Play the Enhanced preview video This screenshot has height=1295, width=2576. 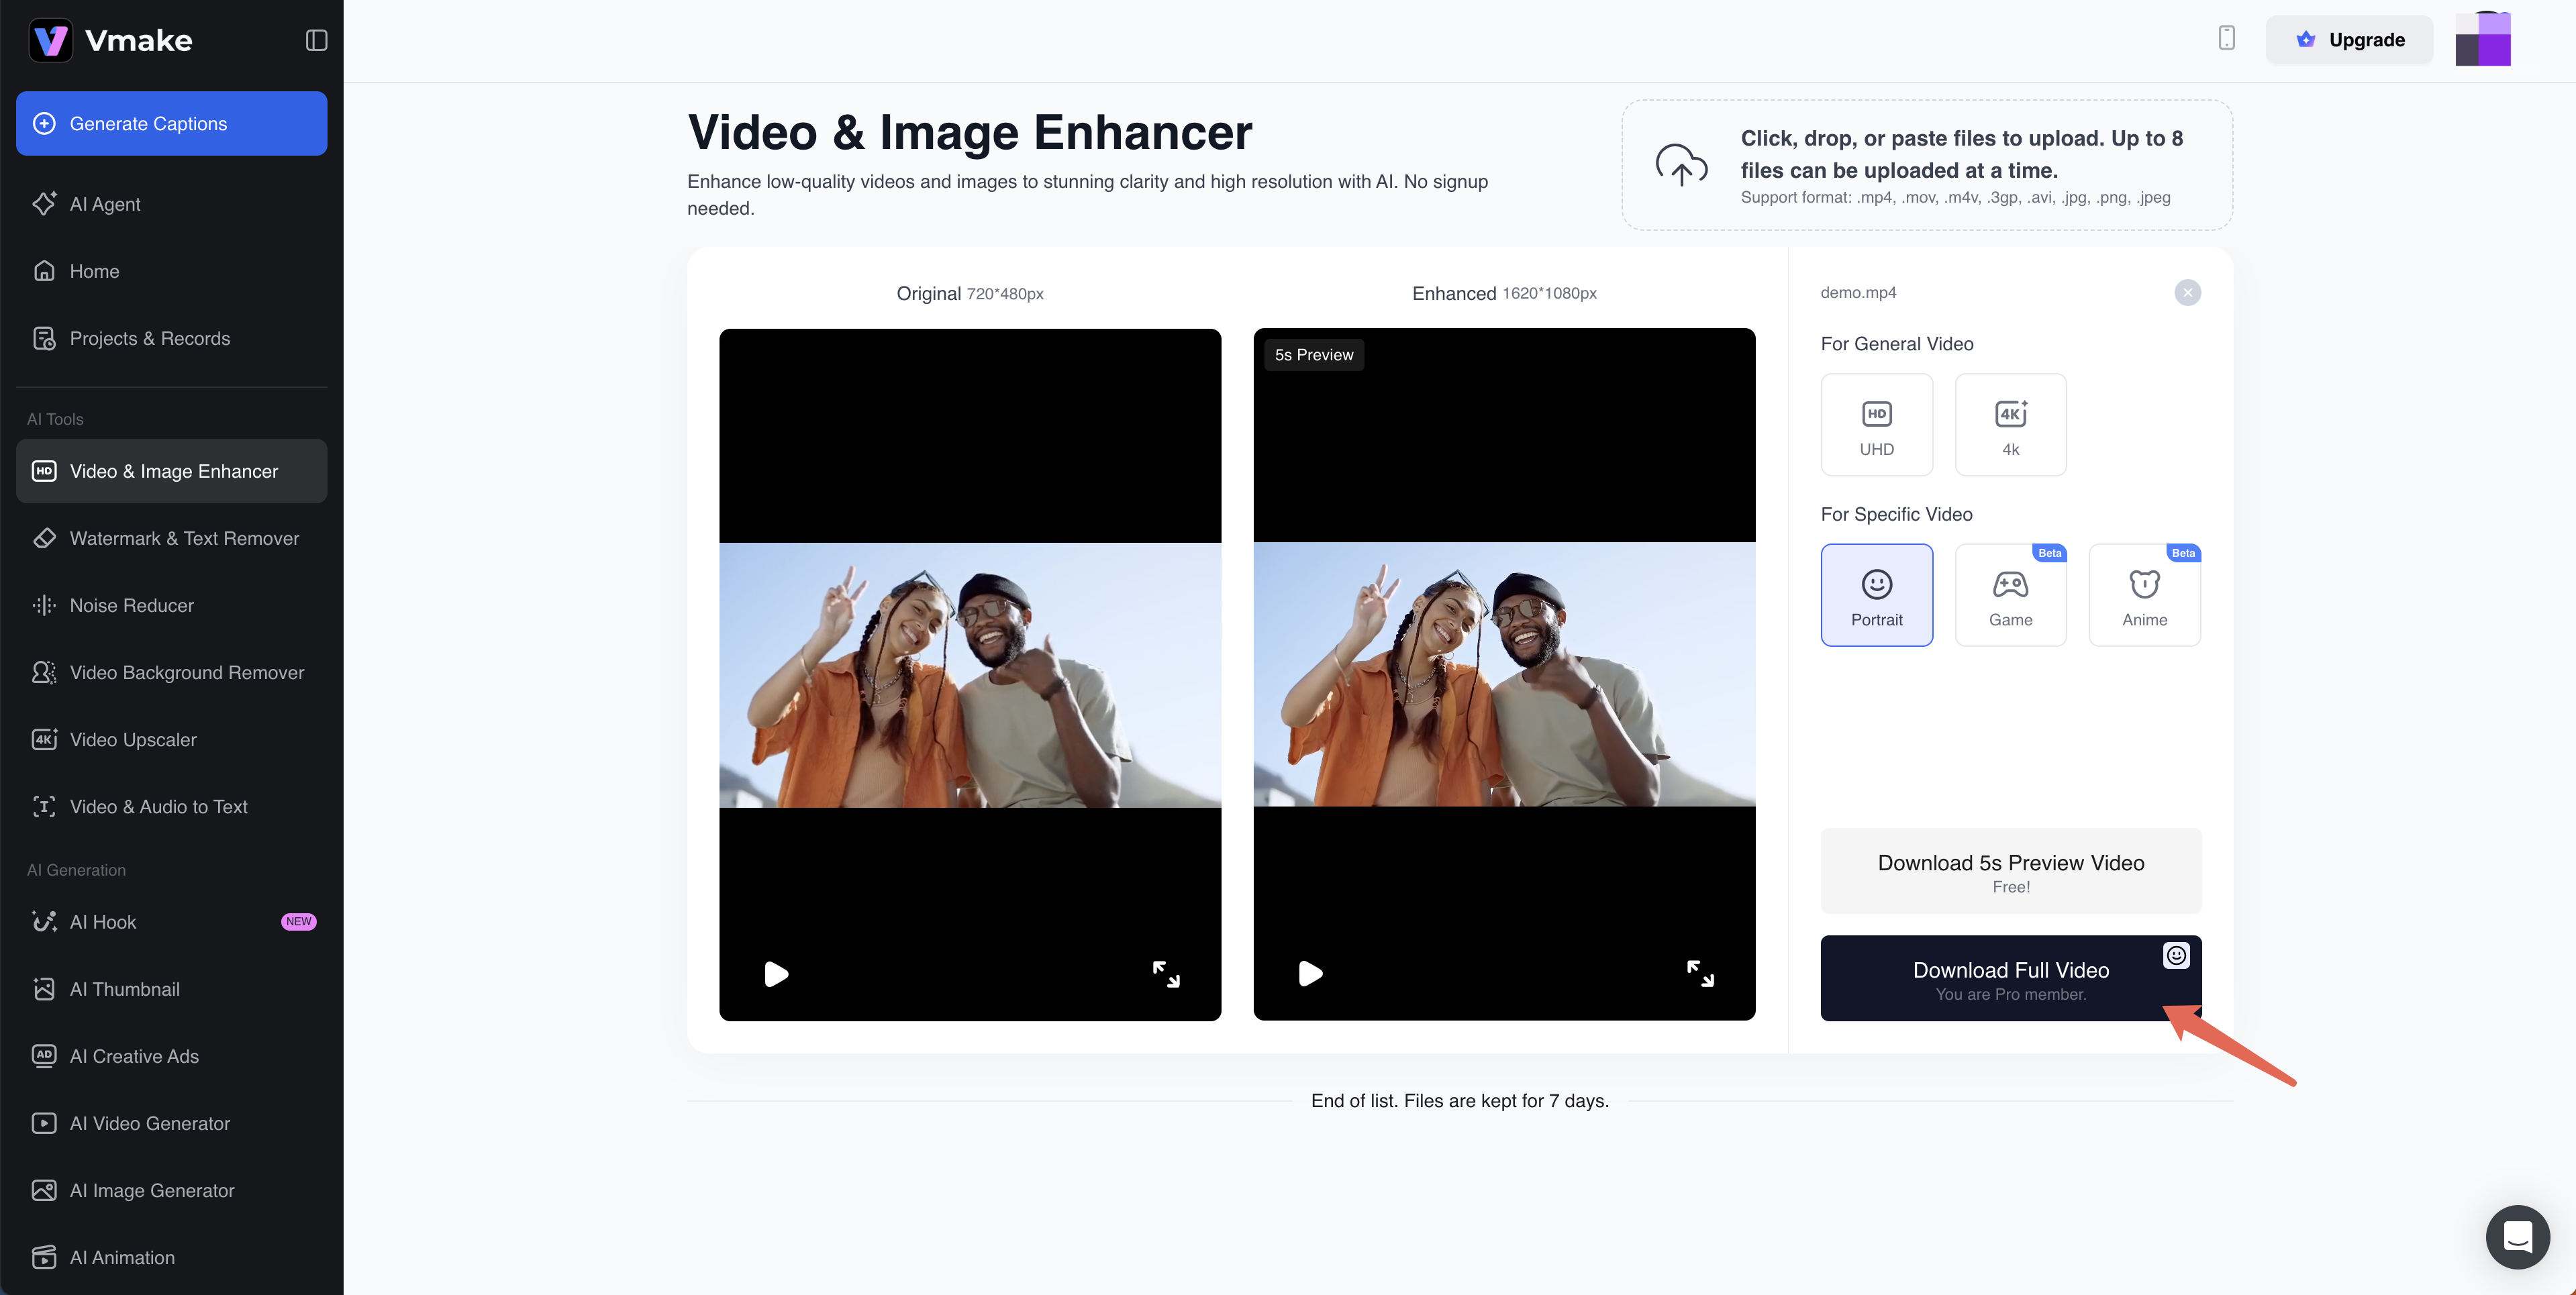[x=1310, y=973]
